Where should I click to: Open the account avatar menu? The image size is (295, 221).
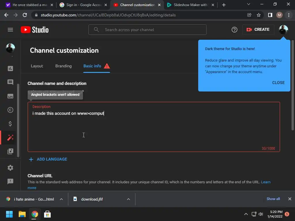(x=283, y=30)
